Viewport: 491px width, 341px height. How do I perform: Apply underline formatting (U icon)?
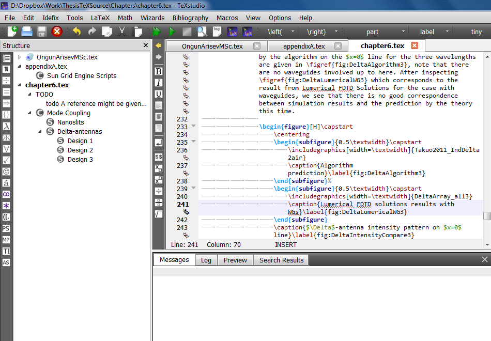click(x=159, y=94)
